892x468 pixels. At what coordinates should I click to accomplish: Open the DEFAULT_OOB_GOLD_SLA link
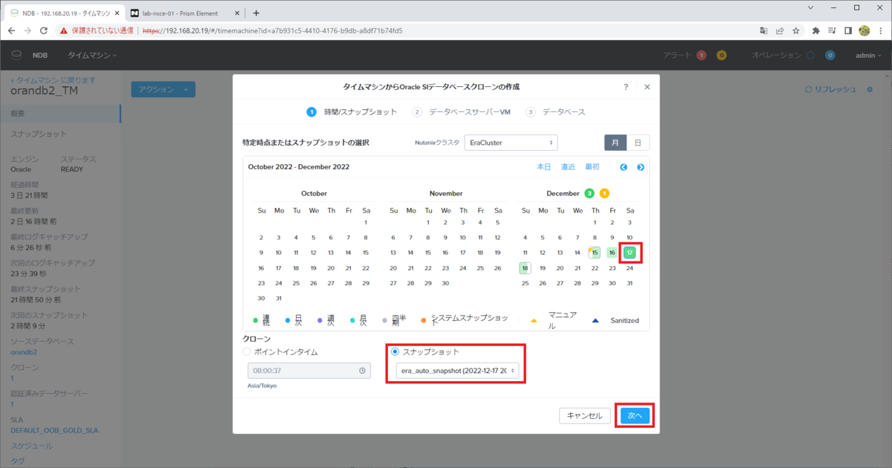coord(54,429)
